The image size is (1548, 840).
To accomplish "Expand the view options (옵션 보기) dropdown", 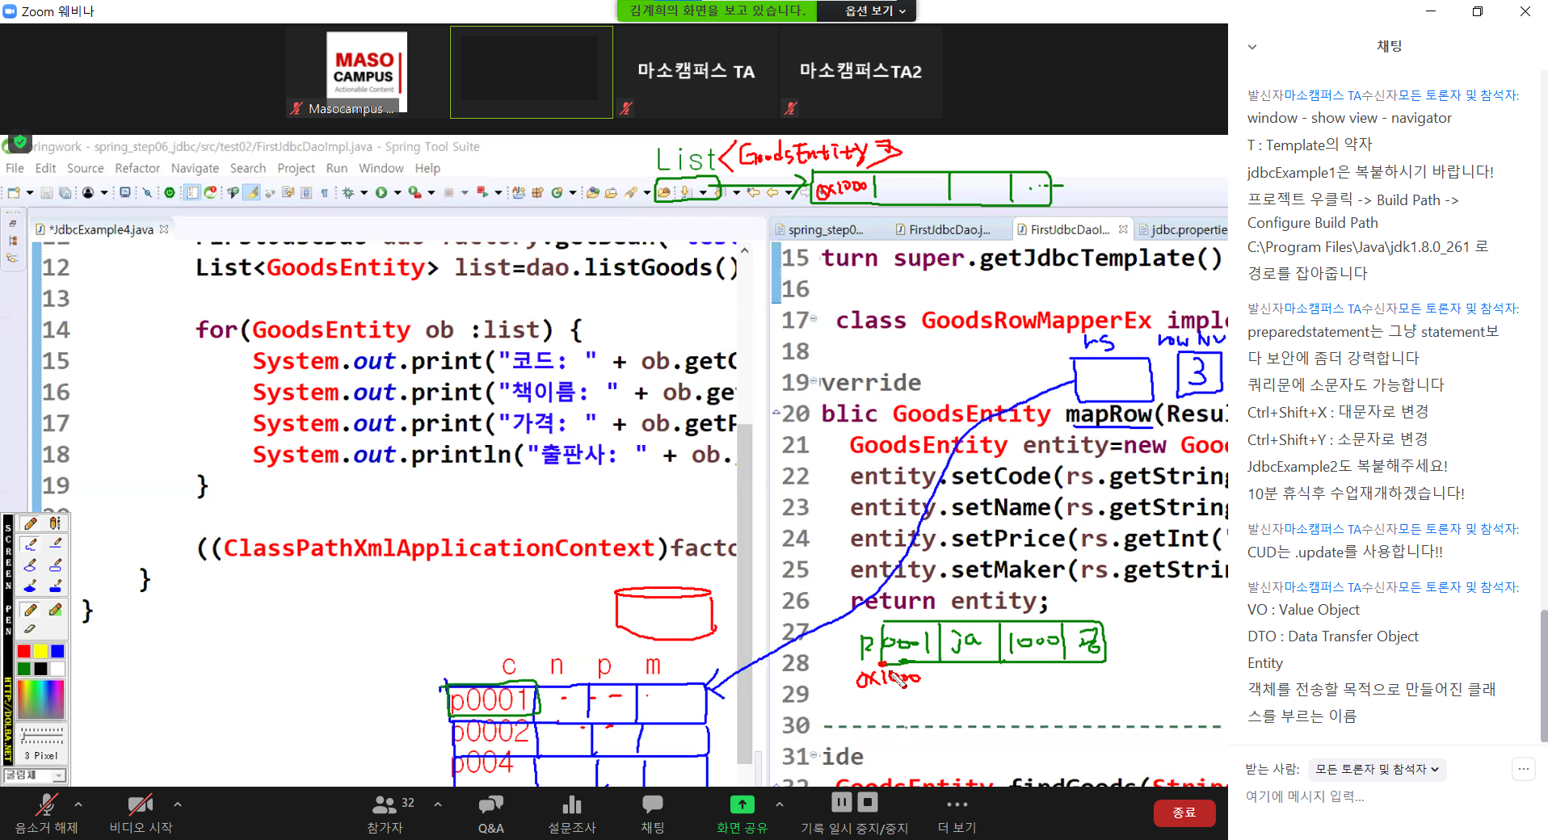I will (x=874, y=10).
